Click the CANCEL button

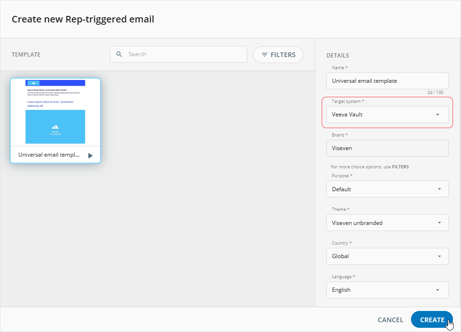[x=390, y=320]
